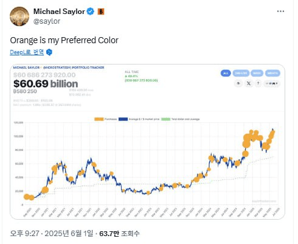
Task: Click the 'DeepL로 번역' translate link
Action: click(x=27, y=52)
